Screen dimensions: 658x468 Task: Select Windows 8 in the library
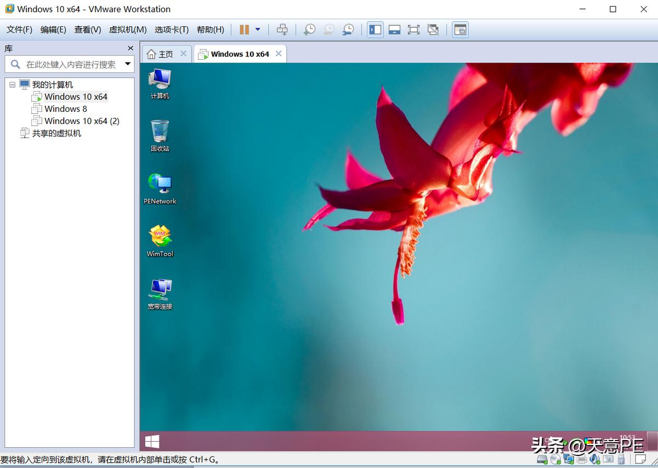[65, 109]
